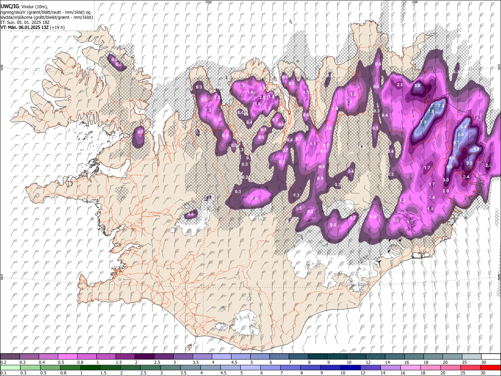The height and width of the screenshot is (376, 501).
Task: Pick the 6 swatch in the upper snow legend
Action: coord(279,356)
